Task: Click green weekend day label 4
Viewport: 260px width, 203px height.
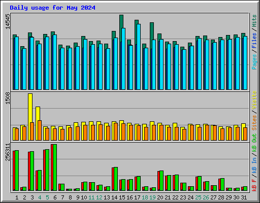Action: tap(40, 197)
